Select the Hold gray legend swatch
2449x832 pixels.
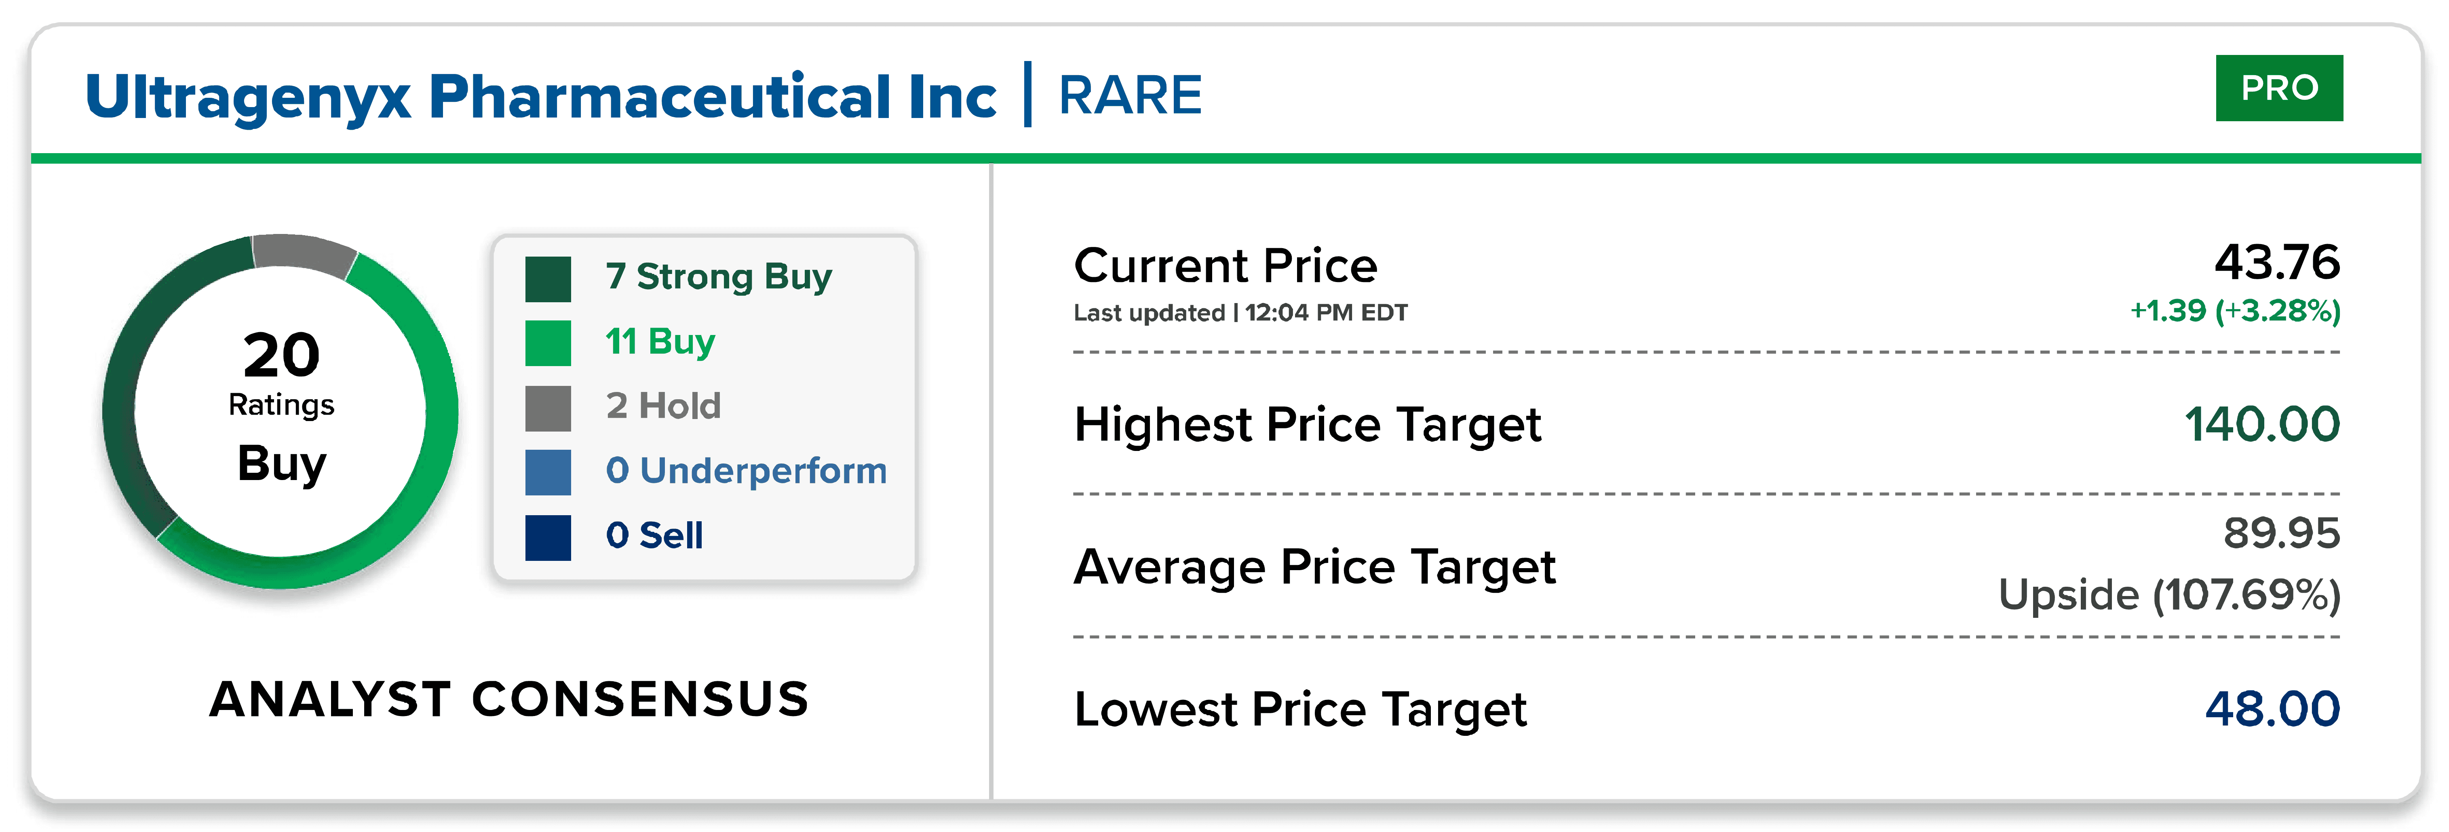(x=548, y=408)
